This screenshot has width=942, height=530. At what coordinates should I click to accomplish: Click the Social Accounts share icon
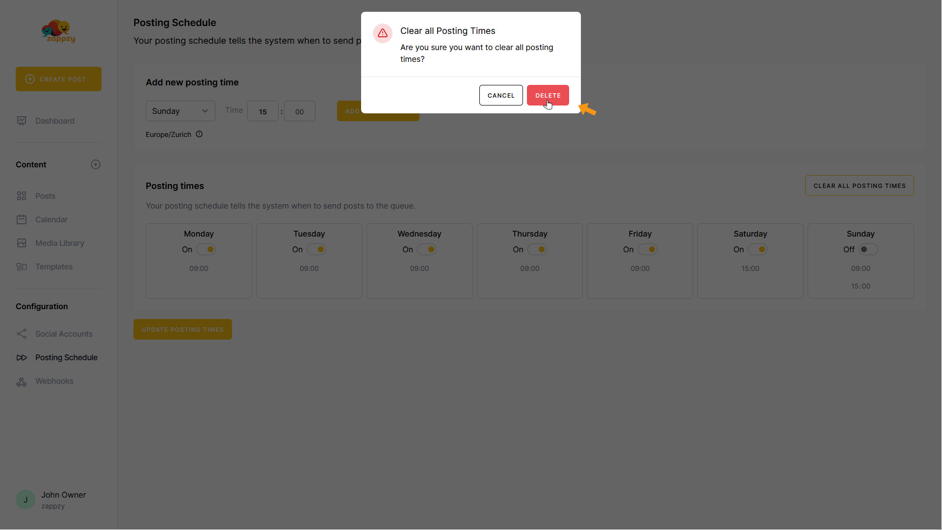[22, 334]
